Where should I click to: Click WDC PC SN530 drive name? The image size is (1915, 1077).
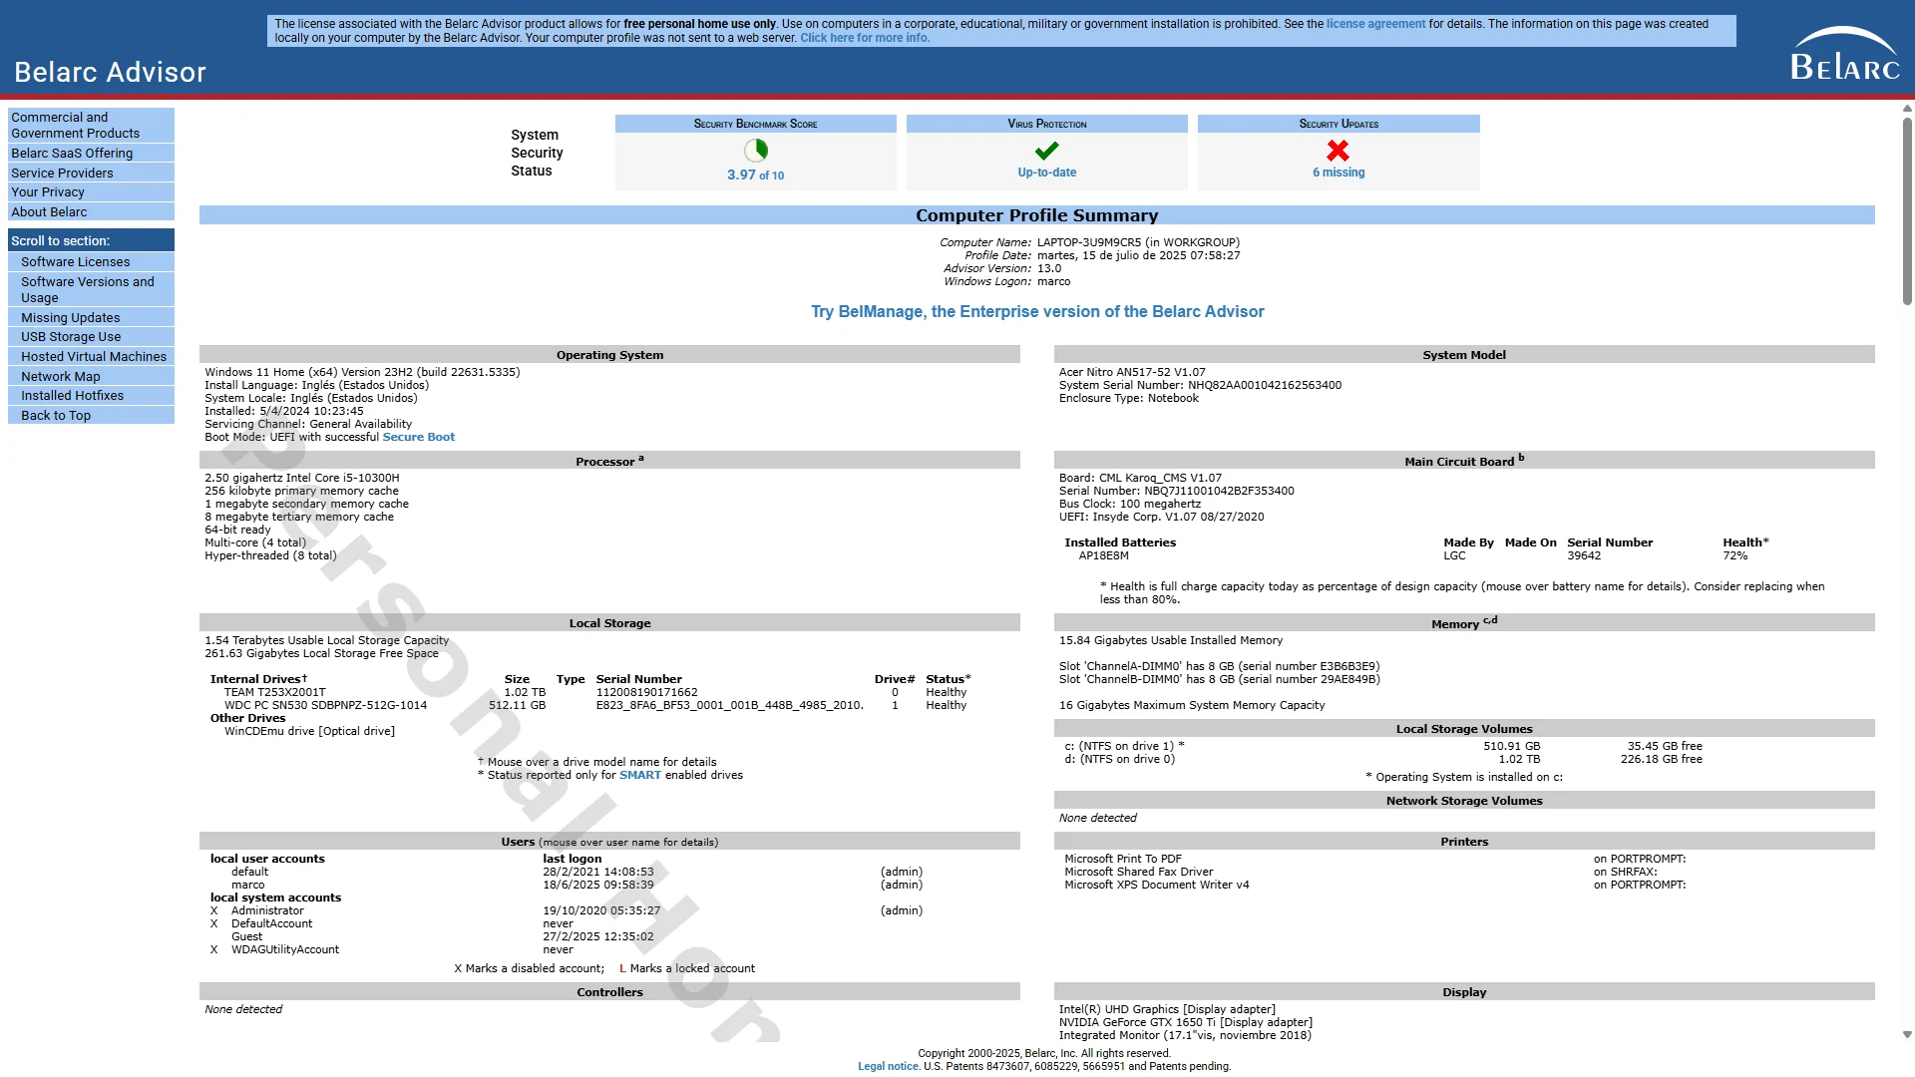(325, 705)
